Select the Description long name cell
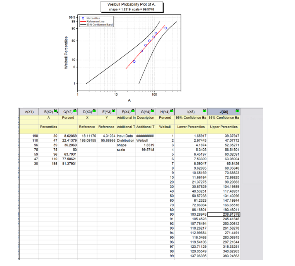 [x=145, y=118]
